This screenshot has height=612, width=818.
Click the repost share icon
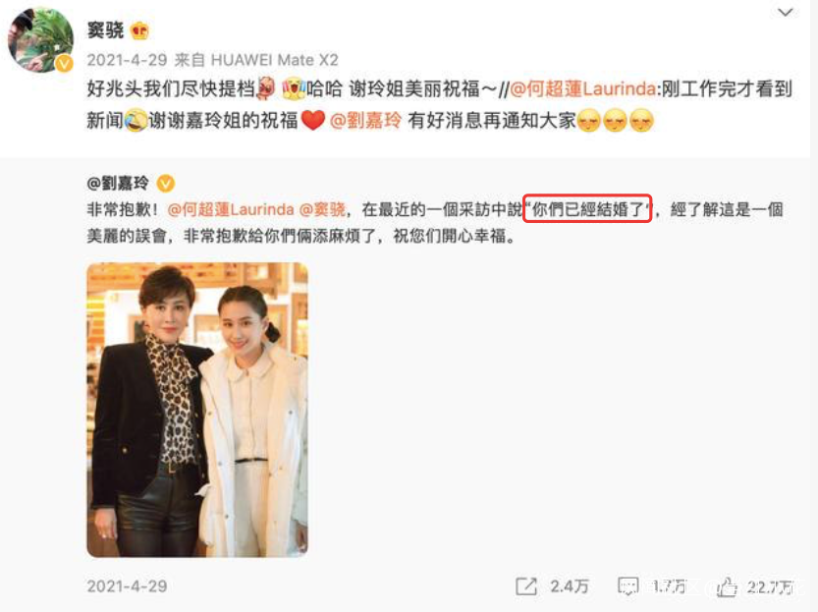coord(526,586)
